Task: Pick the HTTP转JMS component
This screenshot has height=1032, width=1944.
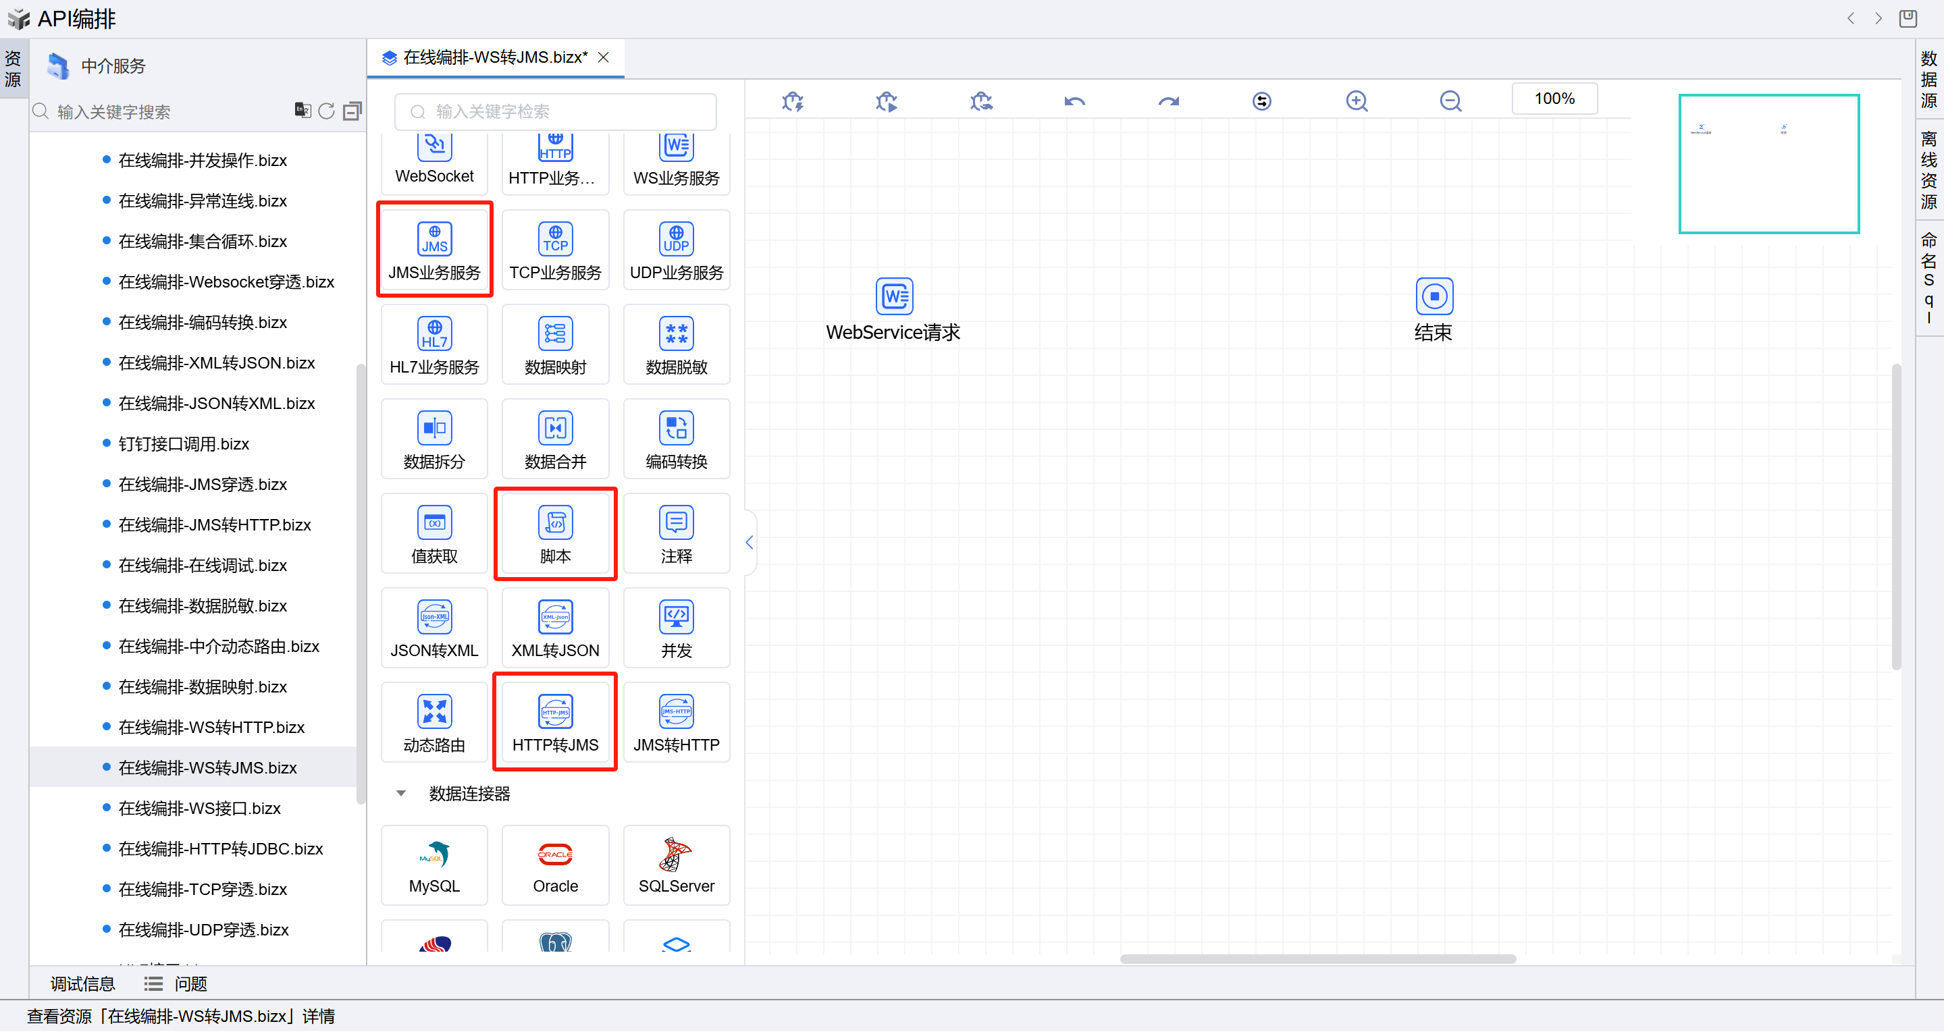Action: pos(556,712)
